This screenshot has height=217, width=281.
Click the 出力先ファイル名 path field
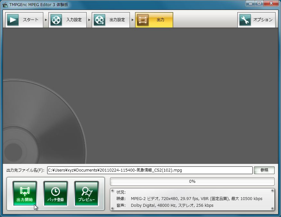150,170
